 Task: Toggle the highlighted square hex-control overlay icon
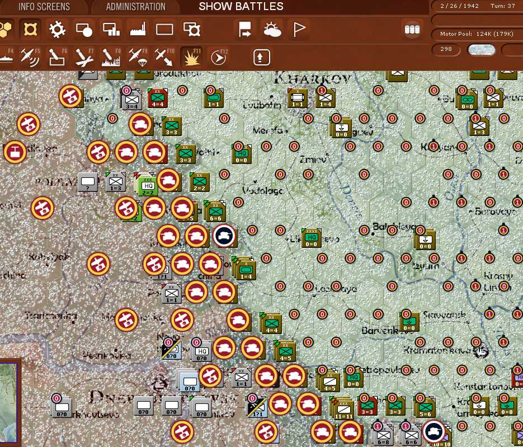tap(30, 29)
